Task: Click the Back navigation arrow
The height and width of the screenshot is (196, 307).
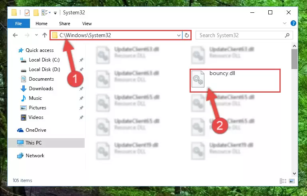Action: pos(15,35)
